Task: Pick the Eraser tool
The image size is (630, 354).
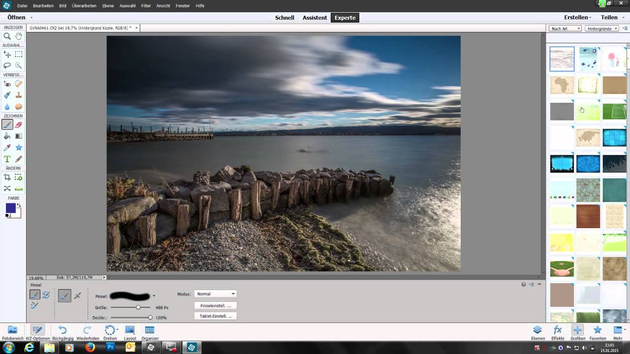Action: click(x=19, y=125)
